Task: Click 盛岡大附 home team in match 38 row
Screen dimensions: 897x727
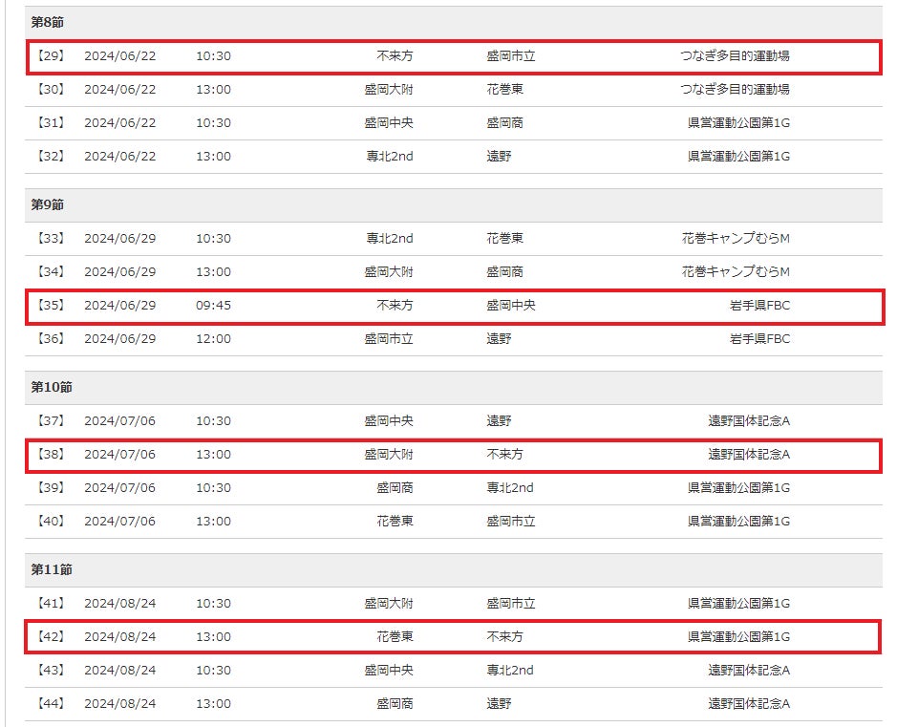Action: (x=389, y=455)
